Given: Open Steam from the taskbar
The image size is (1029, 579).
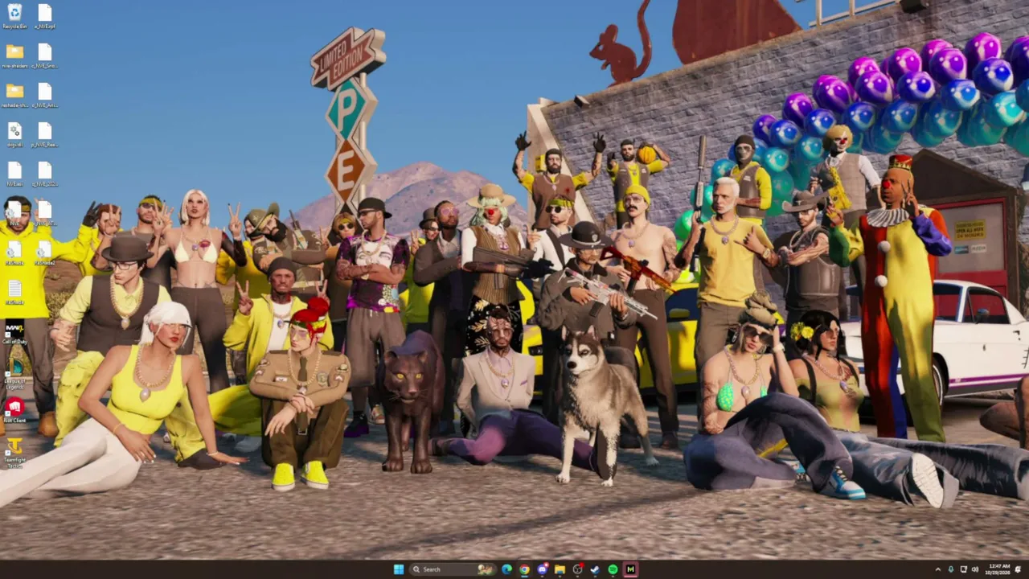Looking at the screenshot, I should 595,569.
